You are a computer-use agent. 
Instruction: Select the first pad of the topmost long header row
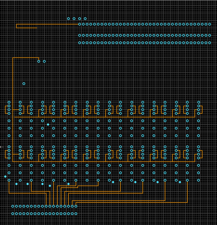click(80, 24)
